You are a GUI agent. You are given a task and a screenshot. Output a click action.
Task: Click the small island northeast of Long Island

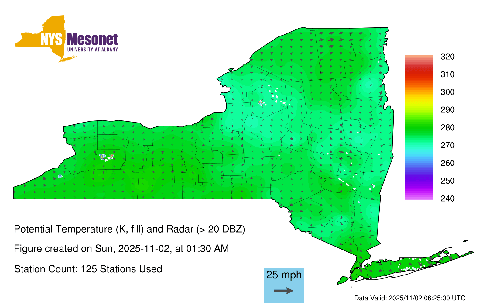point(466,241)
